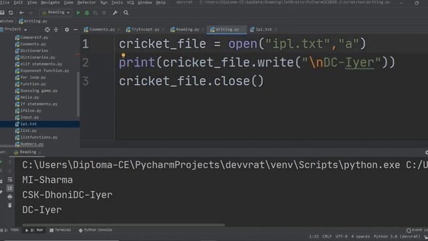Click the 4 spaces indent setting in status bar
Screen dimensions: 428x241
(360, 236)
